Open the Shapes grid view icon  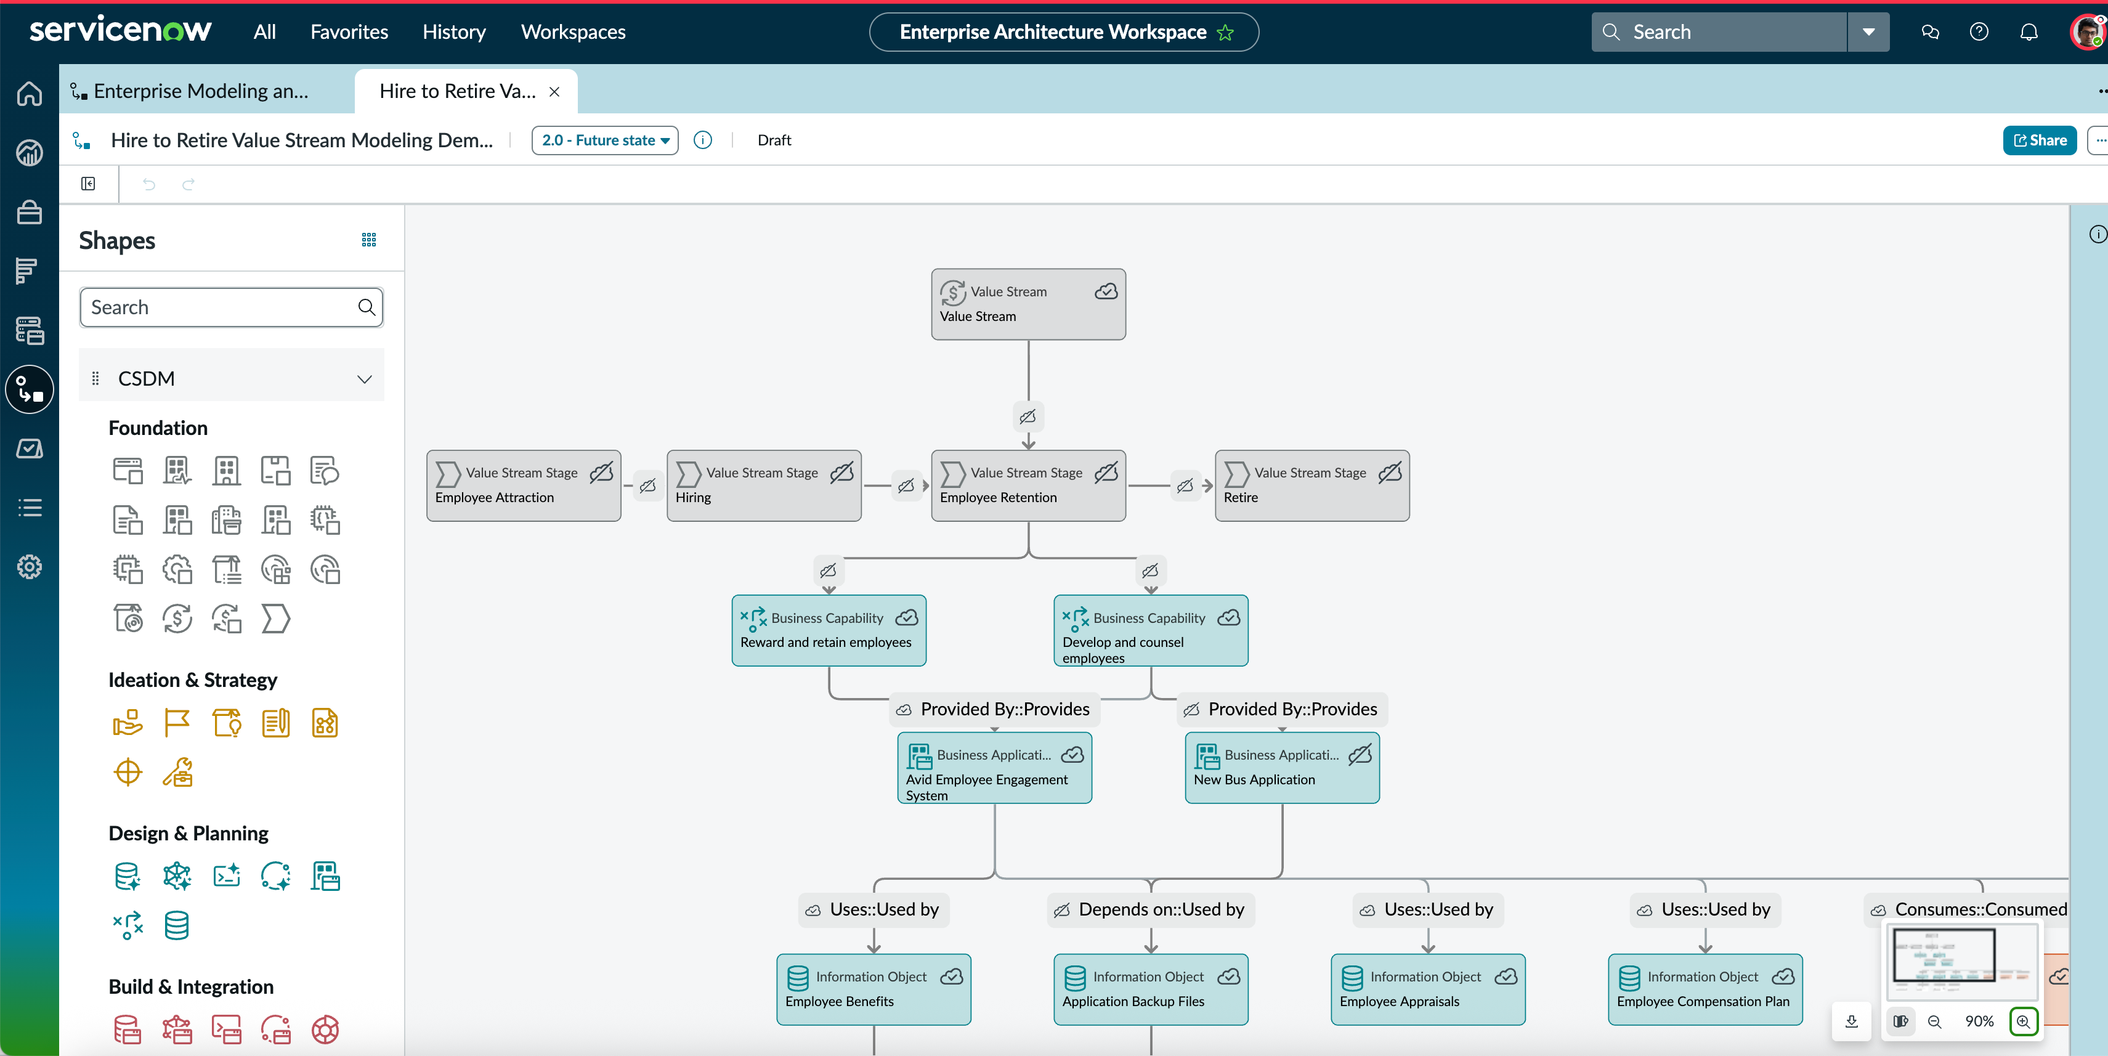click(369, 240)
